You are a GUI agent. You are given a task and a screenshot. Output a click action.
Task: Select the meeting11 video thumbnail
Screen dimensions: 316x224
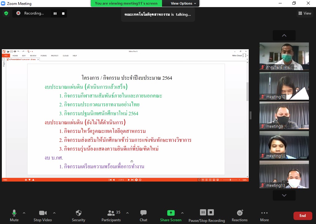point(284,145)
